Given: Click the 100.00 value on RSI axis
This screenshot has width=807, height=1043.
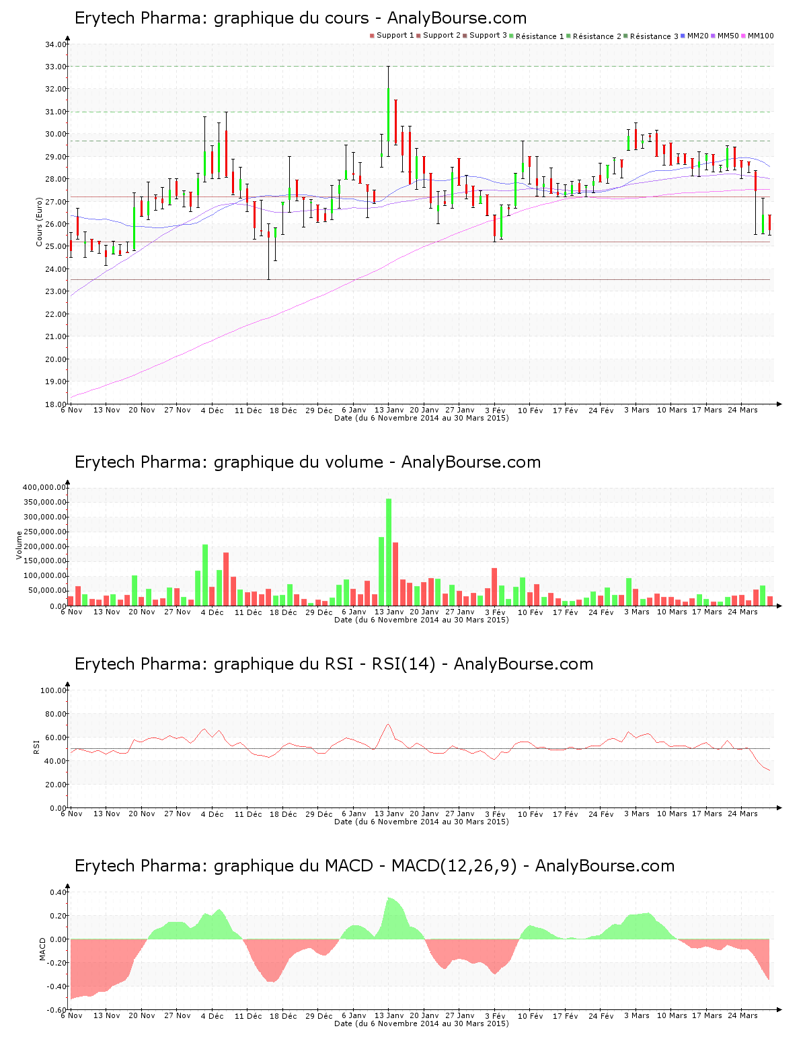Looking at the screenshot, I should pyautogui.click(x=53, y=690).
